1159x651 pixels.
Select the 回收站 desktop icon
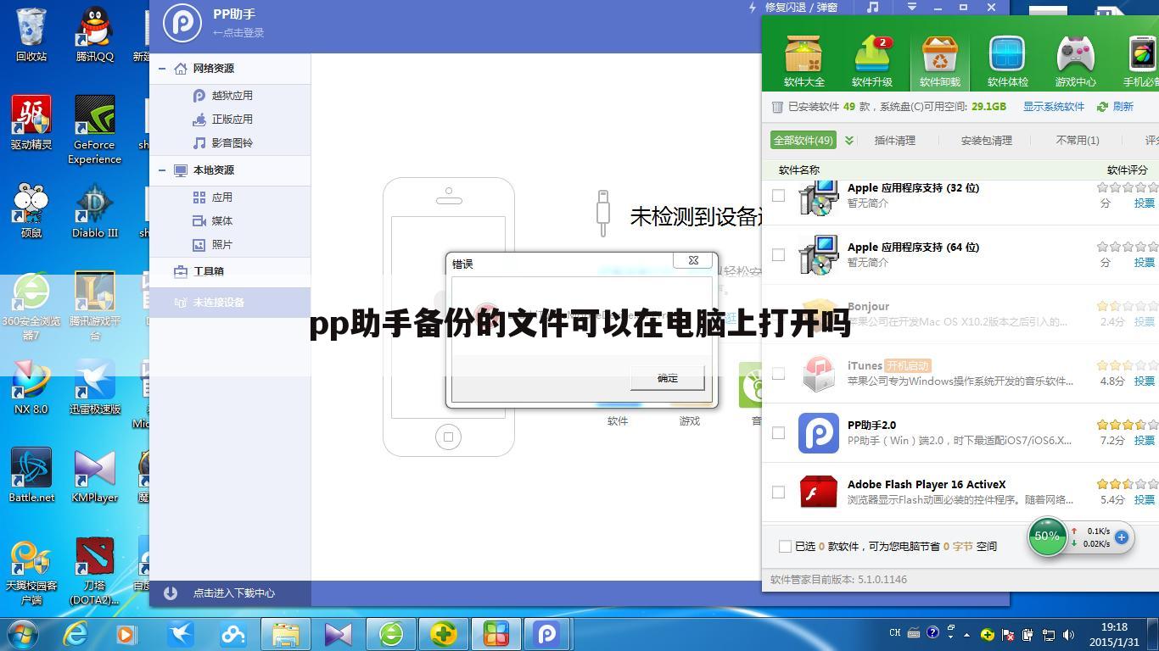31,34
